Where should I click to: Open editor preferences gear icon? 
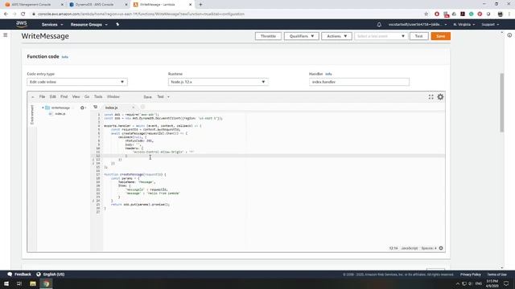pyautogui.click(x=440, y=96)
